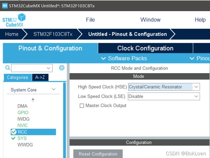210x158 pixels.
Task: Open the Window menu
Action: pyautogui.click(x=150, y=20)
